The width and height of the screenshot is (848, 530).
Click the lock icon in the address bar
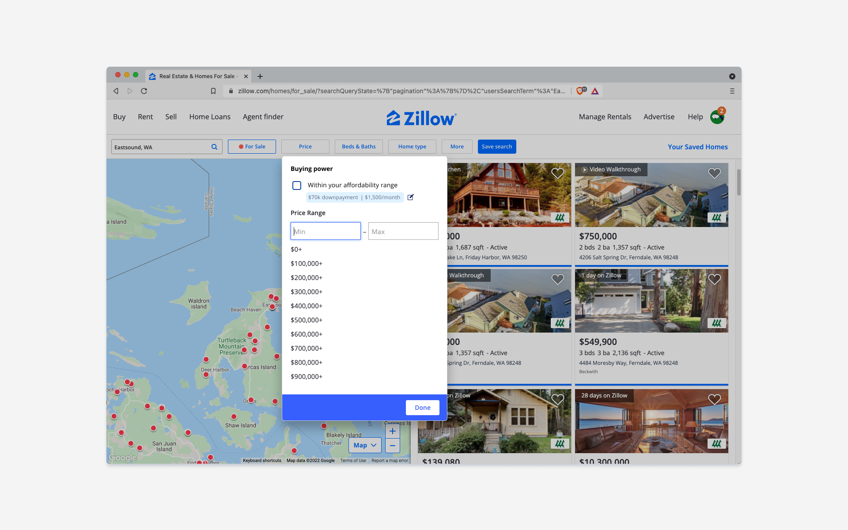coord(231,91)
